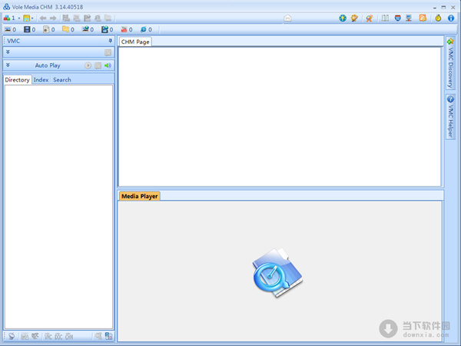Click the home icon in the top toolbar
The width and height of the screenshot is (461, 346).
pyautogui.click(x=287, y=18)
